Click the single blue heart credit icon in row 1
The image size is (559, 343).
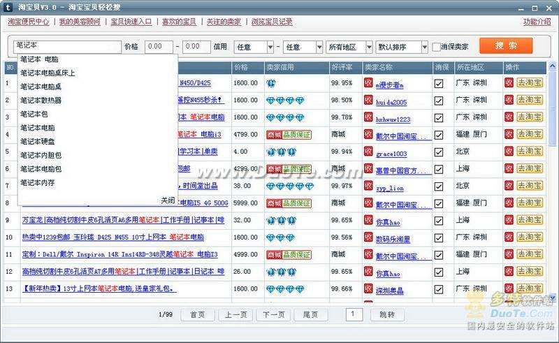[x=271, y=83]
